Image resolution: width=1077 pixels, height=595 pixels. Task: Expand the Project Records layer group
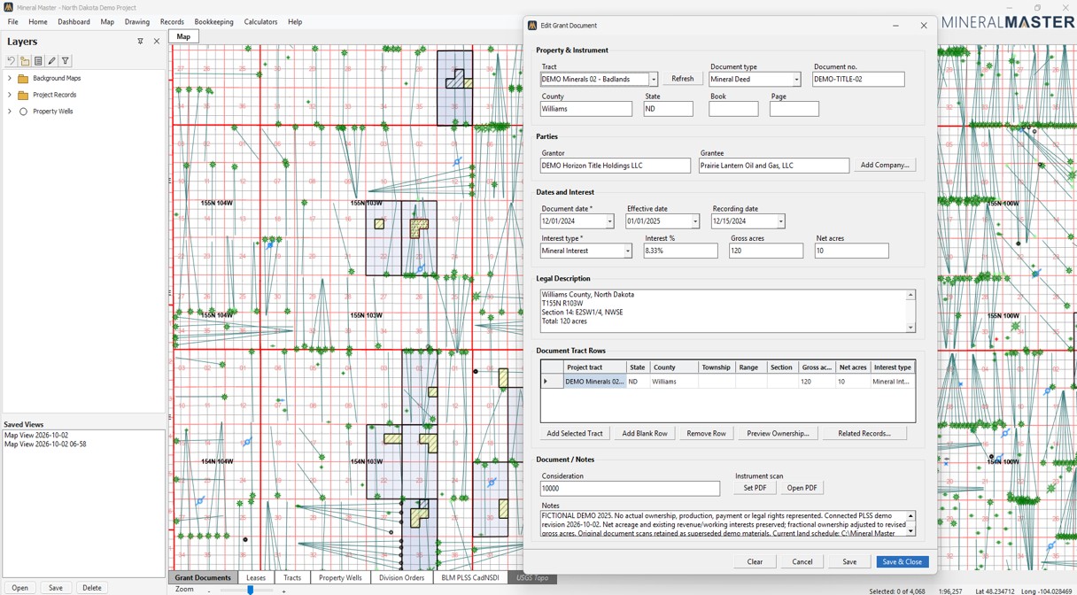[10, 95]
